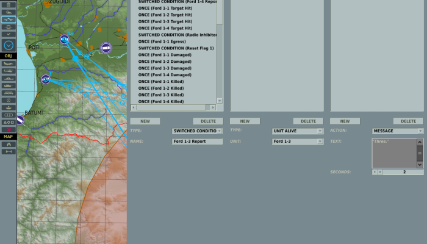Image resolution: width=427 pixels, height=244 pixels.
Task: Click the filled blue waypoint dot on the route
Action: (x=76, y=59)
